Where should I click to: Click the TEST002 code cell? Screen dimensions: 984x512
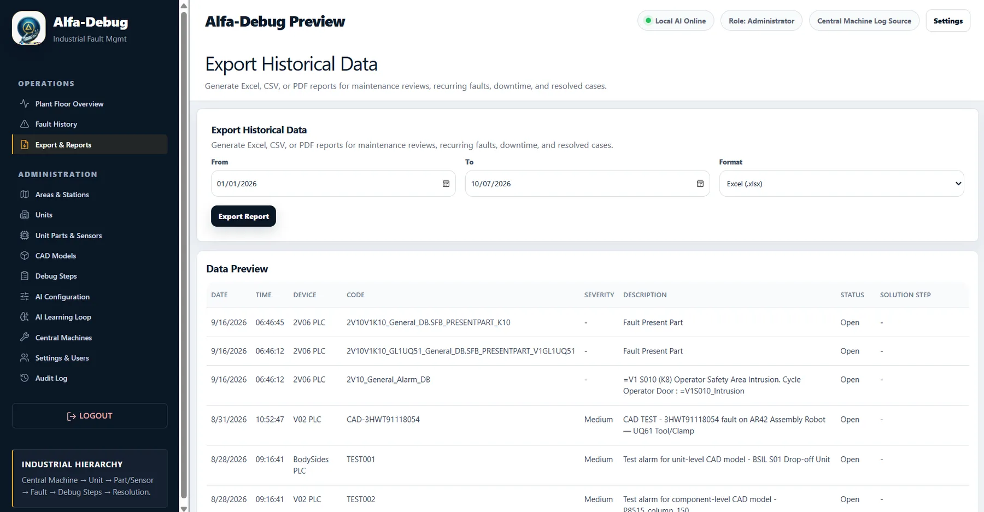click(x=361, y=499)
